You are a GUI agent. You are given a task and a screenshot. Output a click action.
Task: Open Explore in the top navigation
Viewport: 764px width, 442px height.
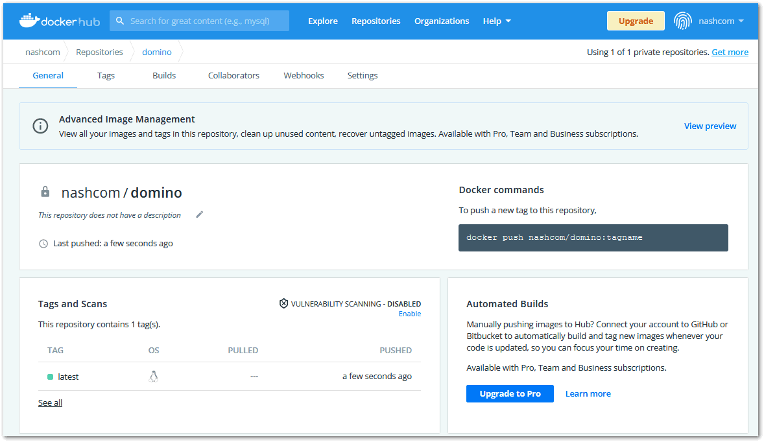322,21
